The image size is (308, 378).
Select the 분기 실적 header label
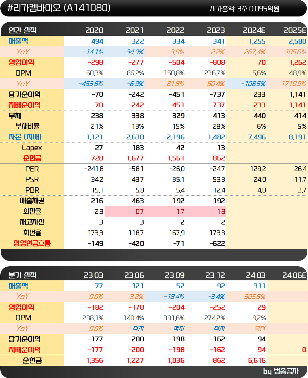click(x=23, y=275)
